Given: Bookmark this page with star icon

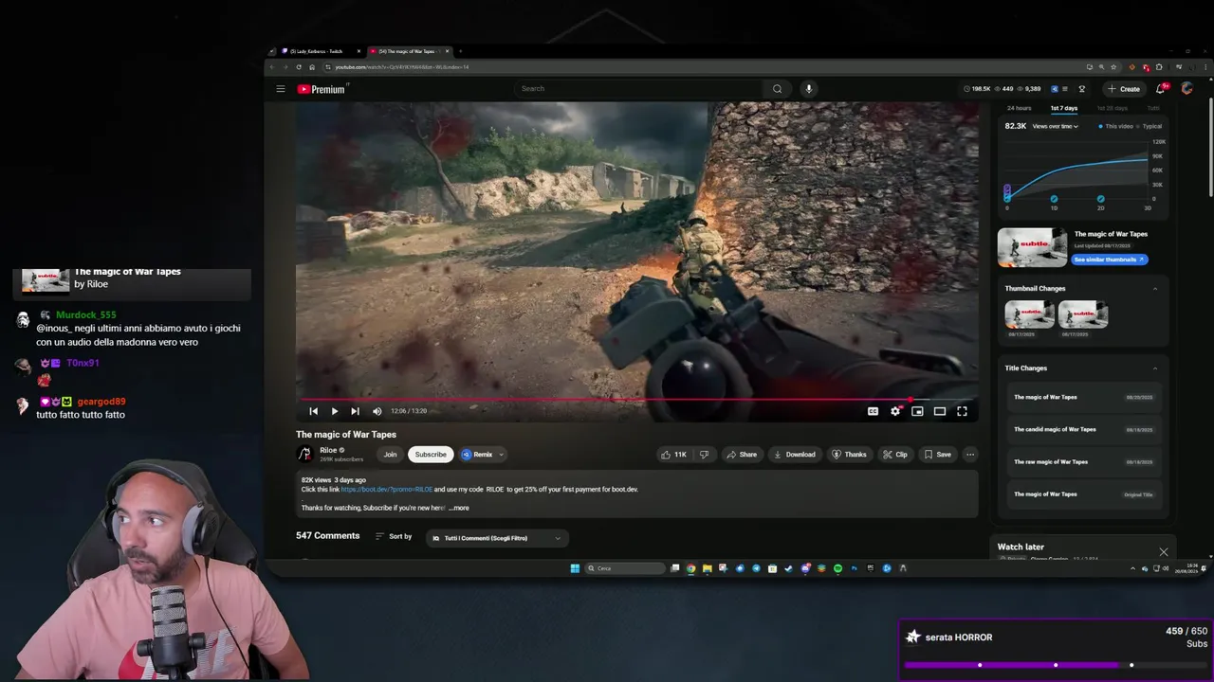Looking at the screenshot, I should tap(1113, 67).
